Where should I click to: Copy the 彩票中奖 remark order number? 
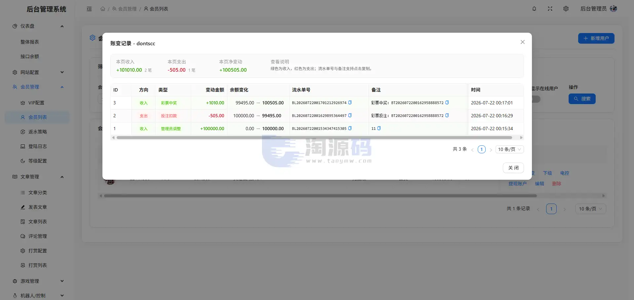(x=447, y=102)
